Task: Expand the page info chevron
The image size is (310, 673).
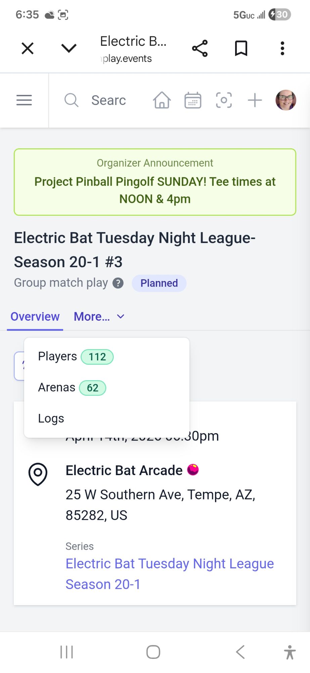Action: point(69,48)
